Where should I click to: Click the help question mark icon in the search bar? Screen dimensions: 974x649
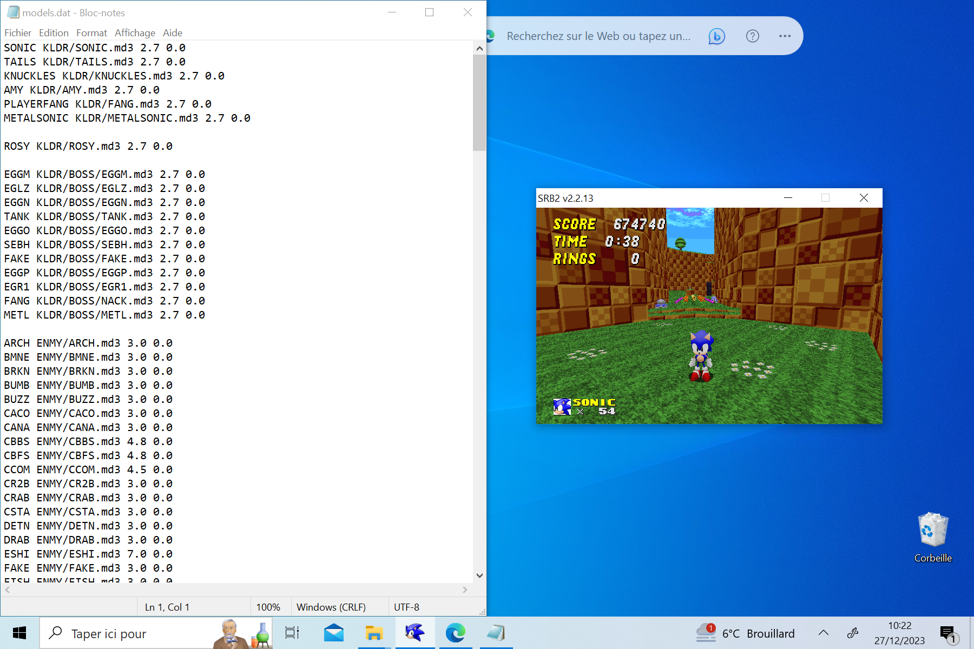pyautogui.click(x=753, y=36)
